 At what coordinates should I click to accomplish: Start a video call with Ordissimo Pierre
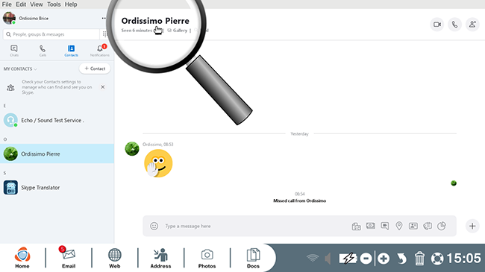[437, 25]
